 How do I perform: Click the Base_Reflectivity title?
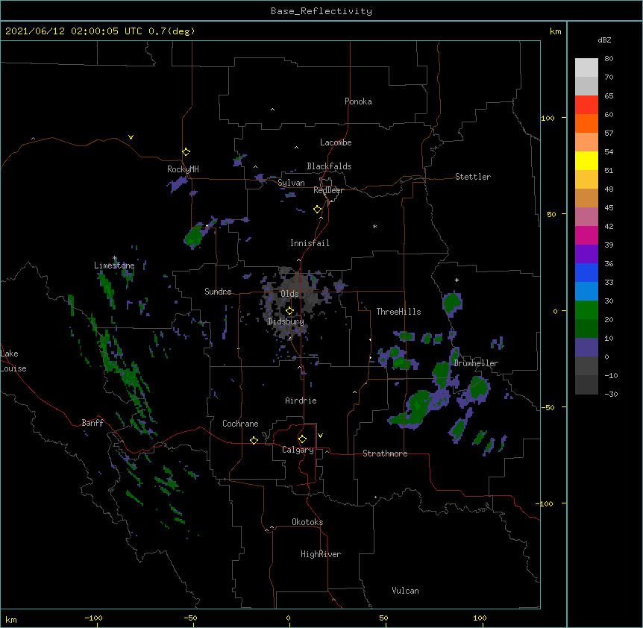pyautogui.click(x=321, y=11)
